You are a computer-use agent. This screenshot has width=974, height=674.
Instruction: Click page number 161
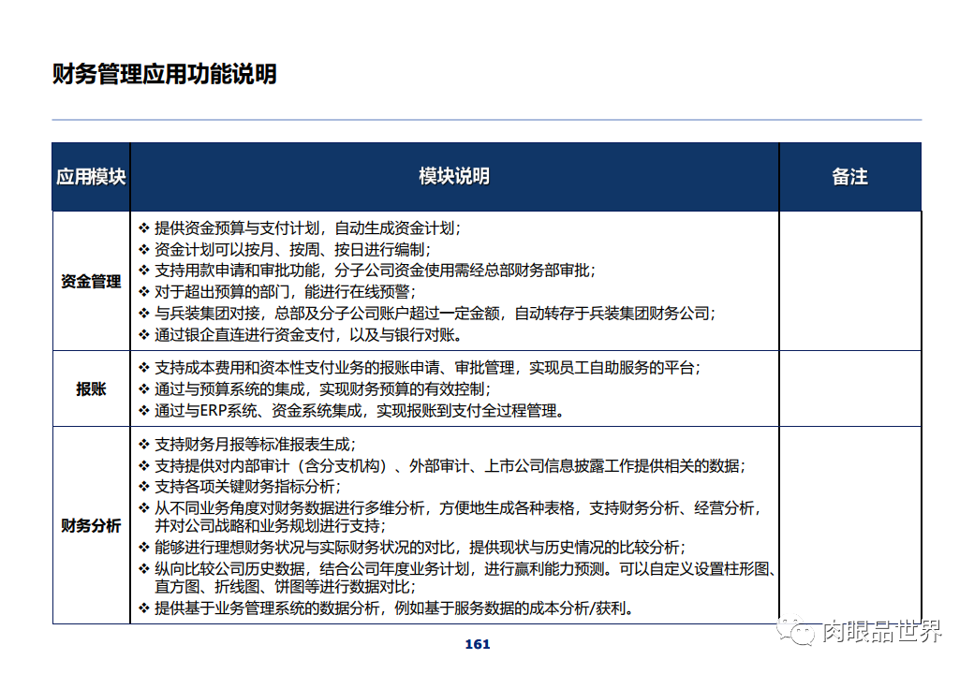point(477,644)
